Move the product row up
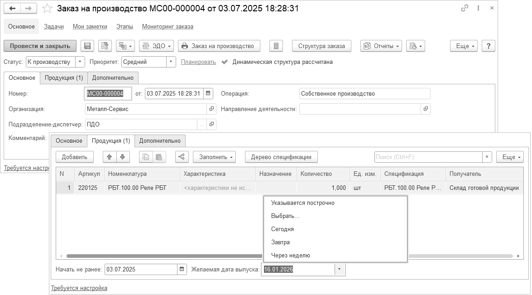The width and height of the screenshot is (532, 295). 109,157
